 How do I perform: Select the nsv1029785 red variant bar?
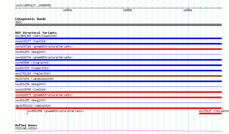(x=118, y=92)
